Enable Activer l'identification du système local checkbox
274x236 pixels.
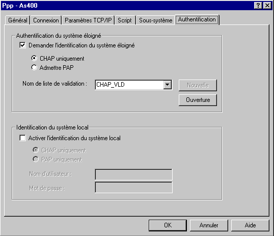pos(22,138)
